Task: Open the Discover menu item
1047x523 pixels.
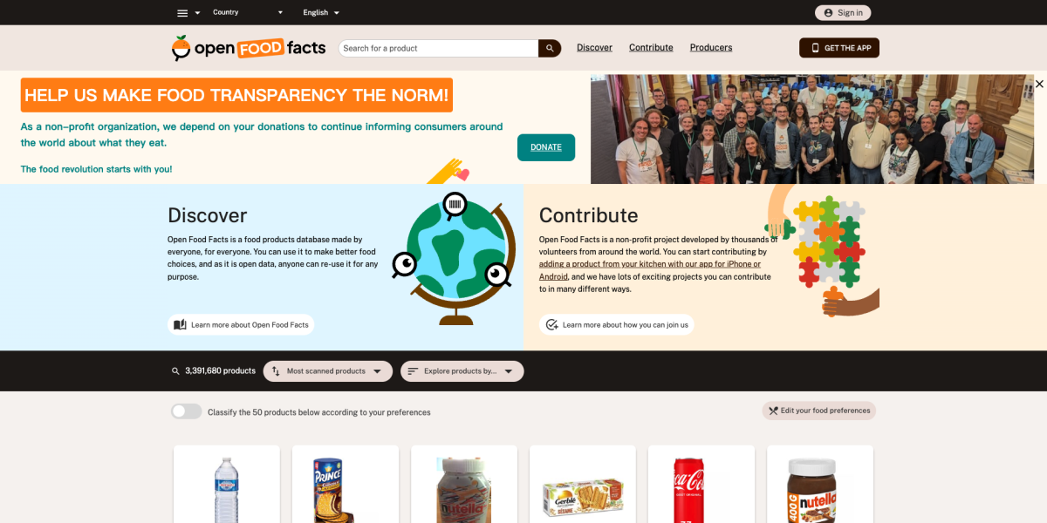Action: (594, 48)
